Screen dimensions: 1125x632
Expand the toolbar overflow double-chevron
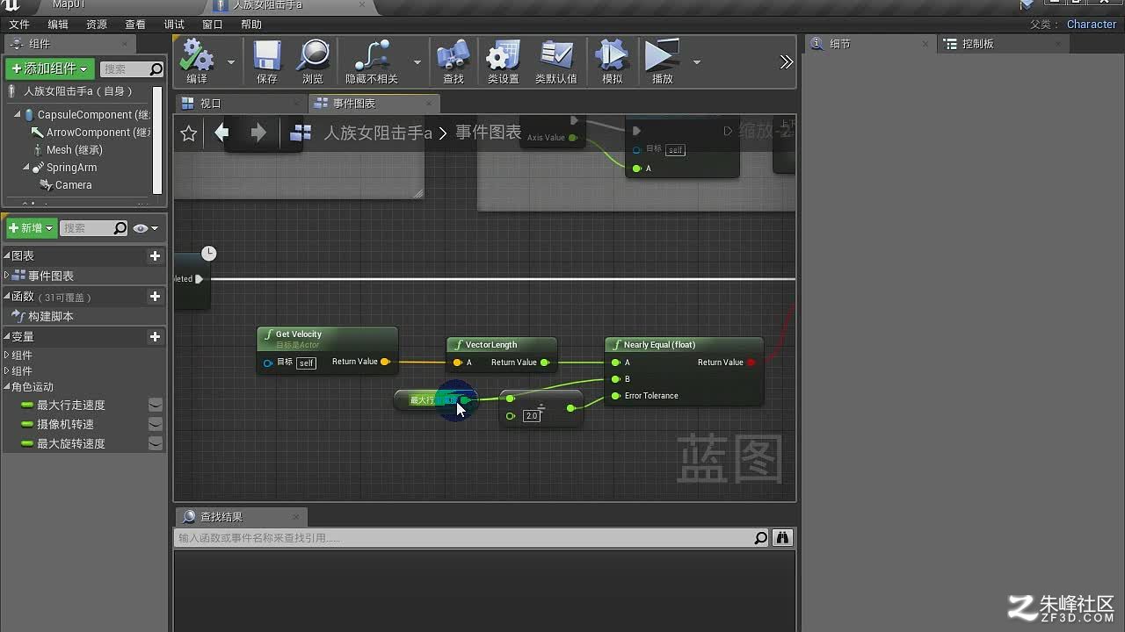[x=786, y=61]
